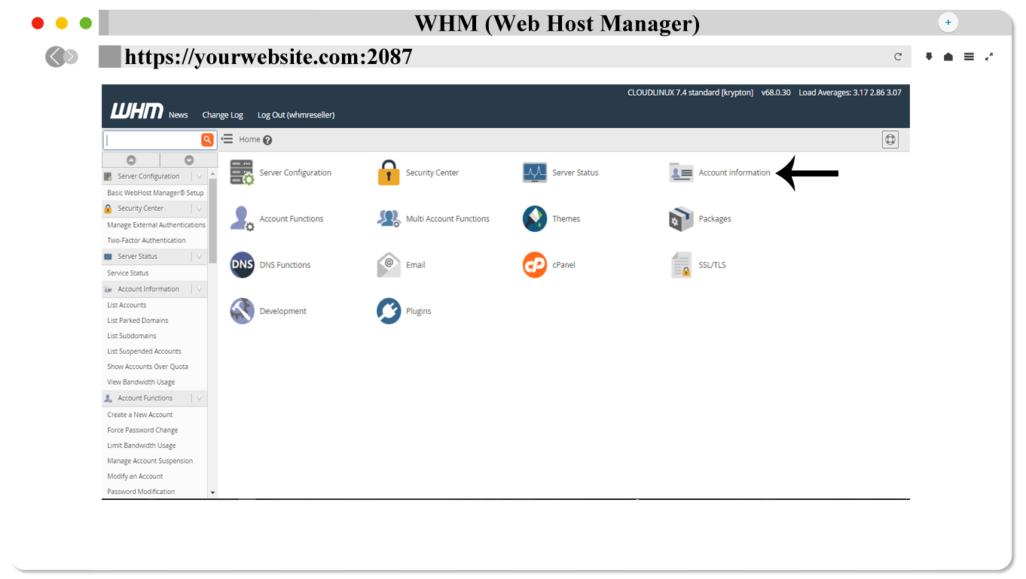Focus the WHM sidebar search field
The height and width of the screenshot is (579, 1026).
tap(152, 140)
